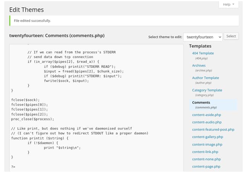The image size is (250, 172).
Task: Open content-link.php template
Action: pyautogui.click(x=205, y=152)
